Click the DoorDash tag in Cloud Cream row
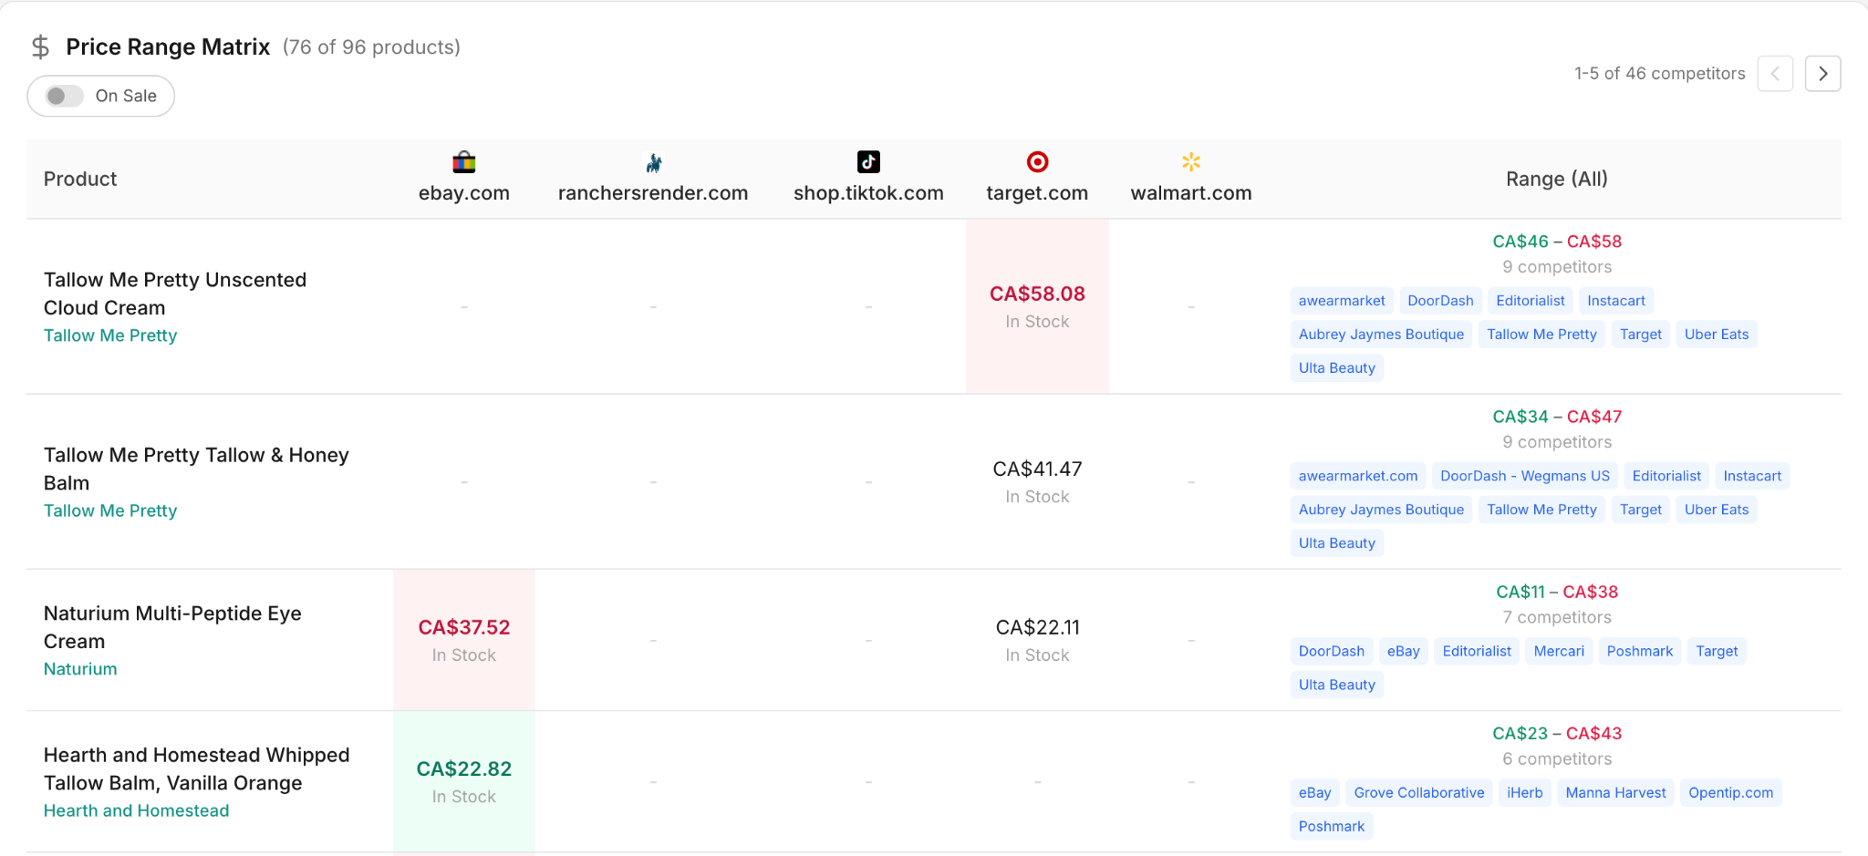Viewport: 1868px width, 856px height. 1440,301
